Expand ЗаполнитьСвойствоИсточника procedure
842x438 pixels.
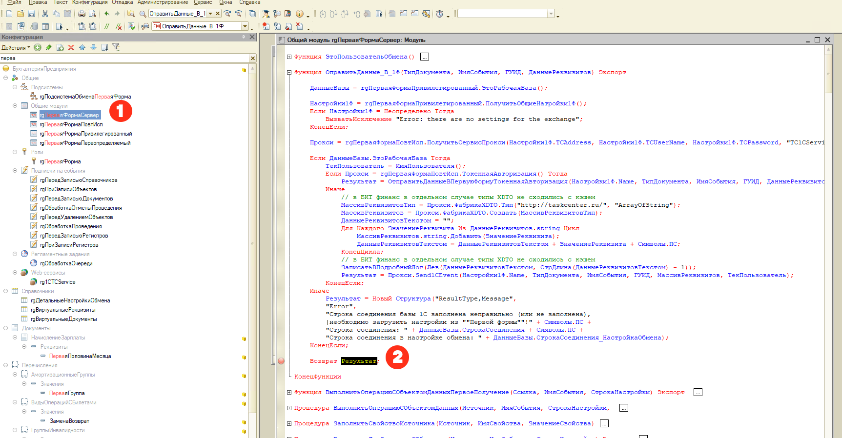tap(289, 423)
